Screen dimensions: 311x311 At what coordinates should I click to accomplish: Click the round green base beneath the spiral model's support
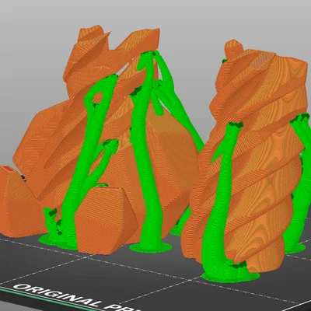(231, 276)
